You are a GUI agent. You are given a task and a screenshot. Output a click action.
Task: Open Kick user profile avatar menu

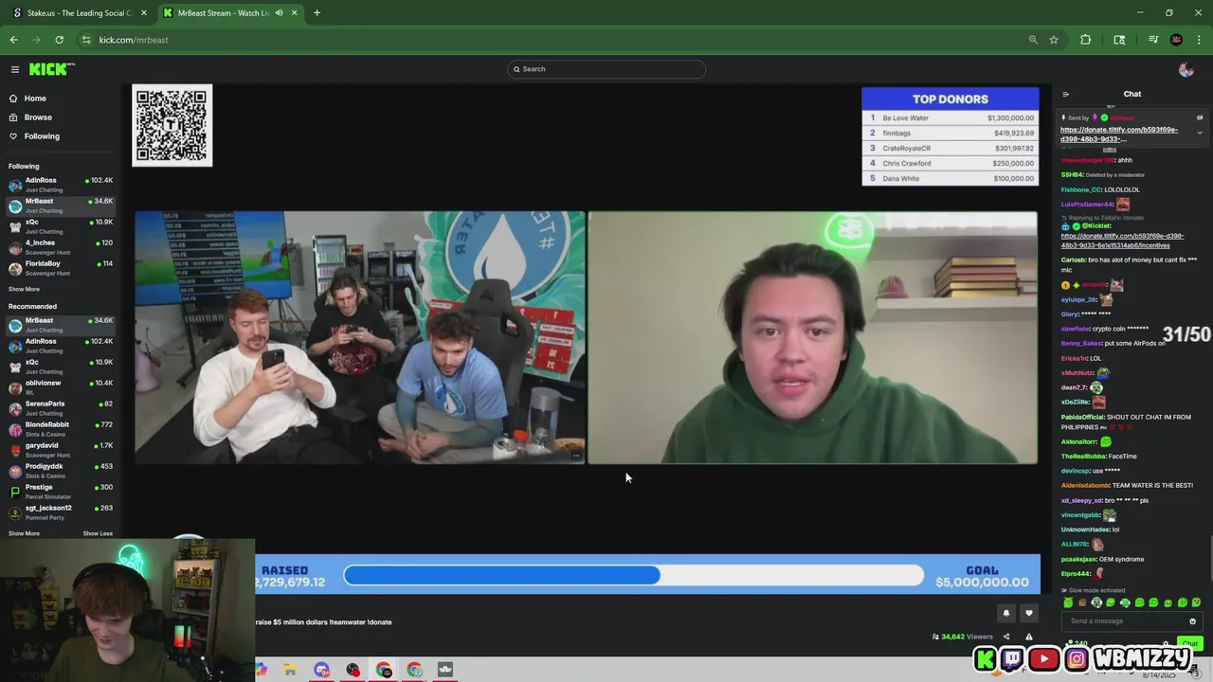[1186, 69]
